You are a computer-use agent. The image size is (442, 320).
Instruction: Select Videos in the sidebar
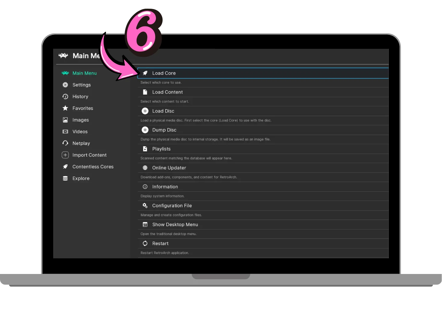coord(80,132)
